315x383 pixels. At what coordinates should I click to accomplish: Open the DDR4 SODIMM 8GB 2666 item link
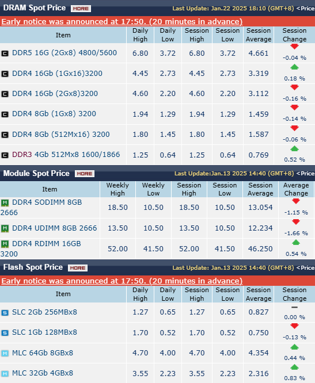click(41, 208)
